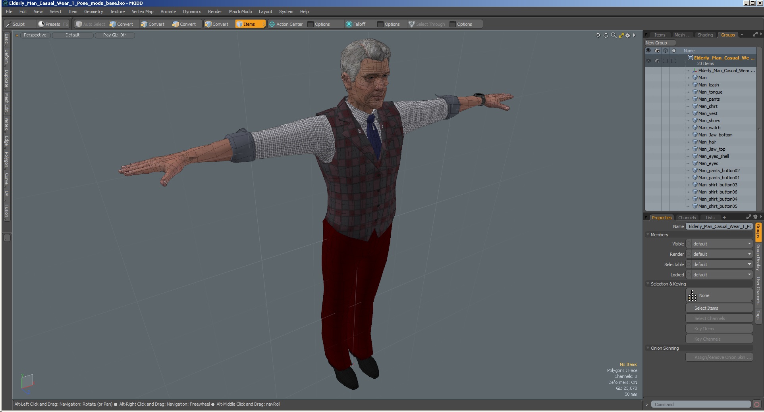Open the MaxToModo menu
Screen dimensions: 764x412
point(240,11)
